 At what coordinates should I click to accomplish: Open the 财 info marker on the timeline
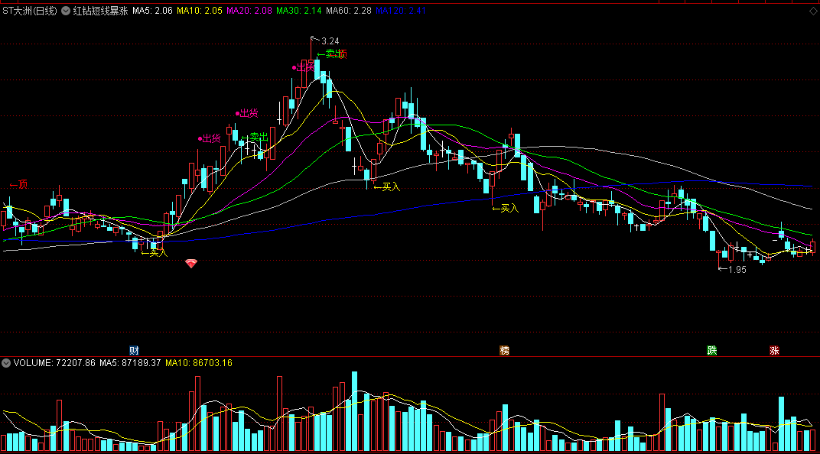point(134,351)
